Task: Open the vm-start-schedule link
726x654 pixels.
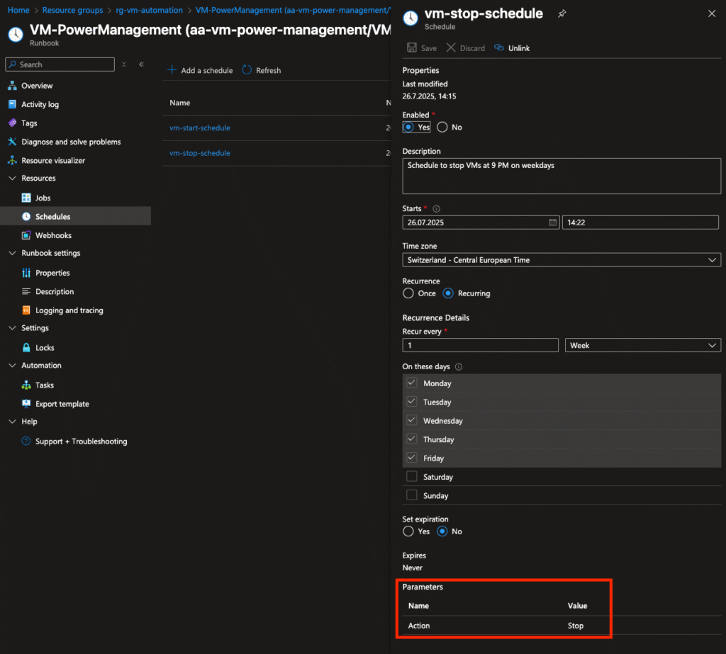Action: click(199, 128)
